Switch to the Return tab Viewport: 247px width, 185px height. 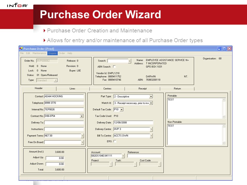[x=177, y=89]
